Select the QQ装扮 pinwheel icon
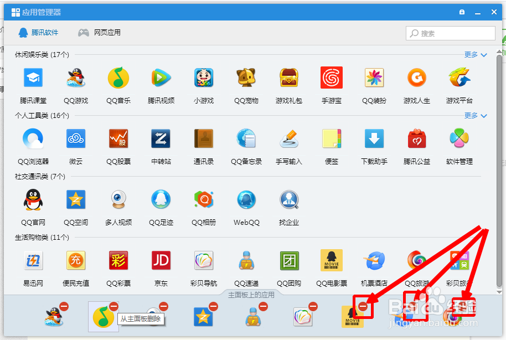 (374, 78)
